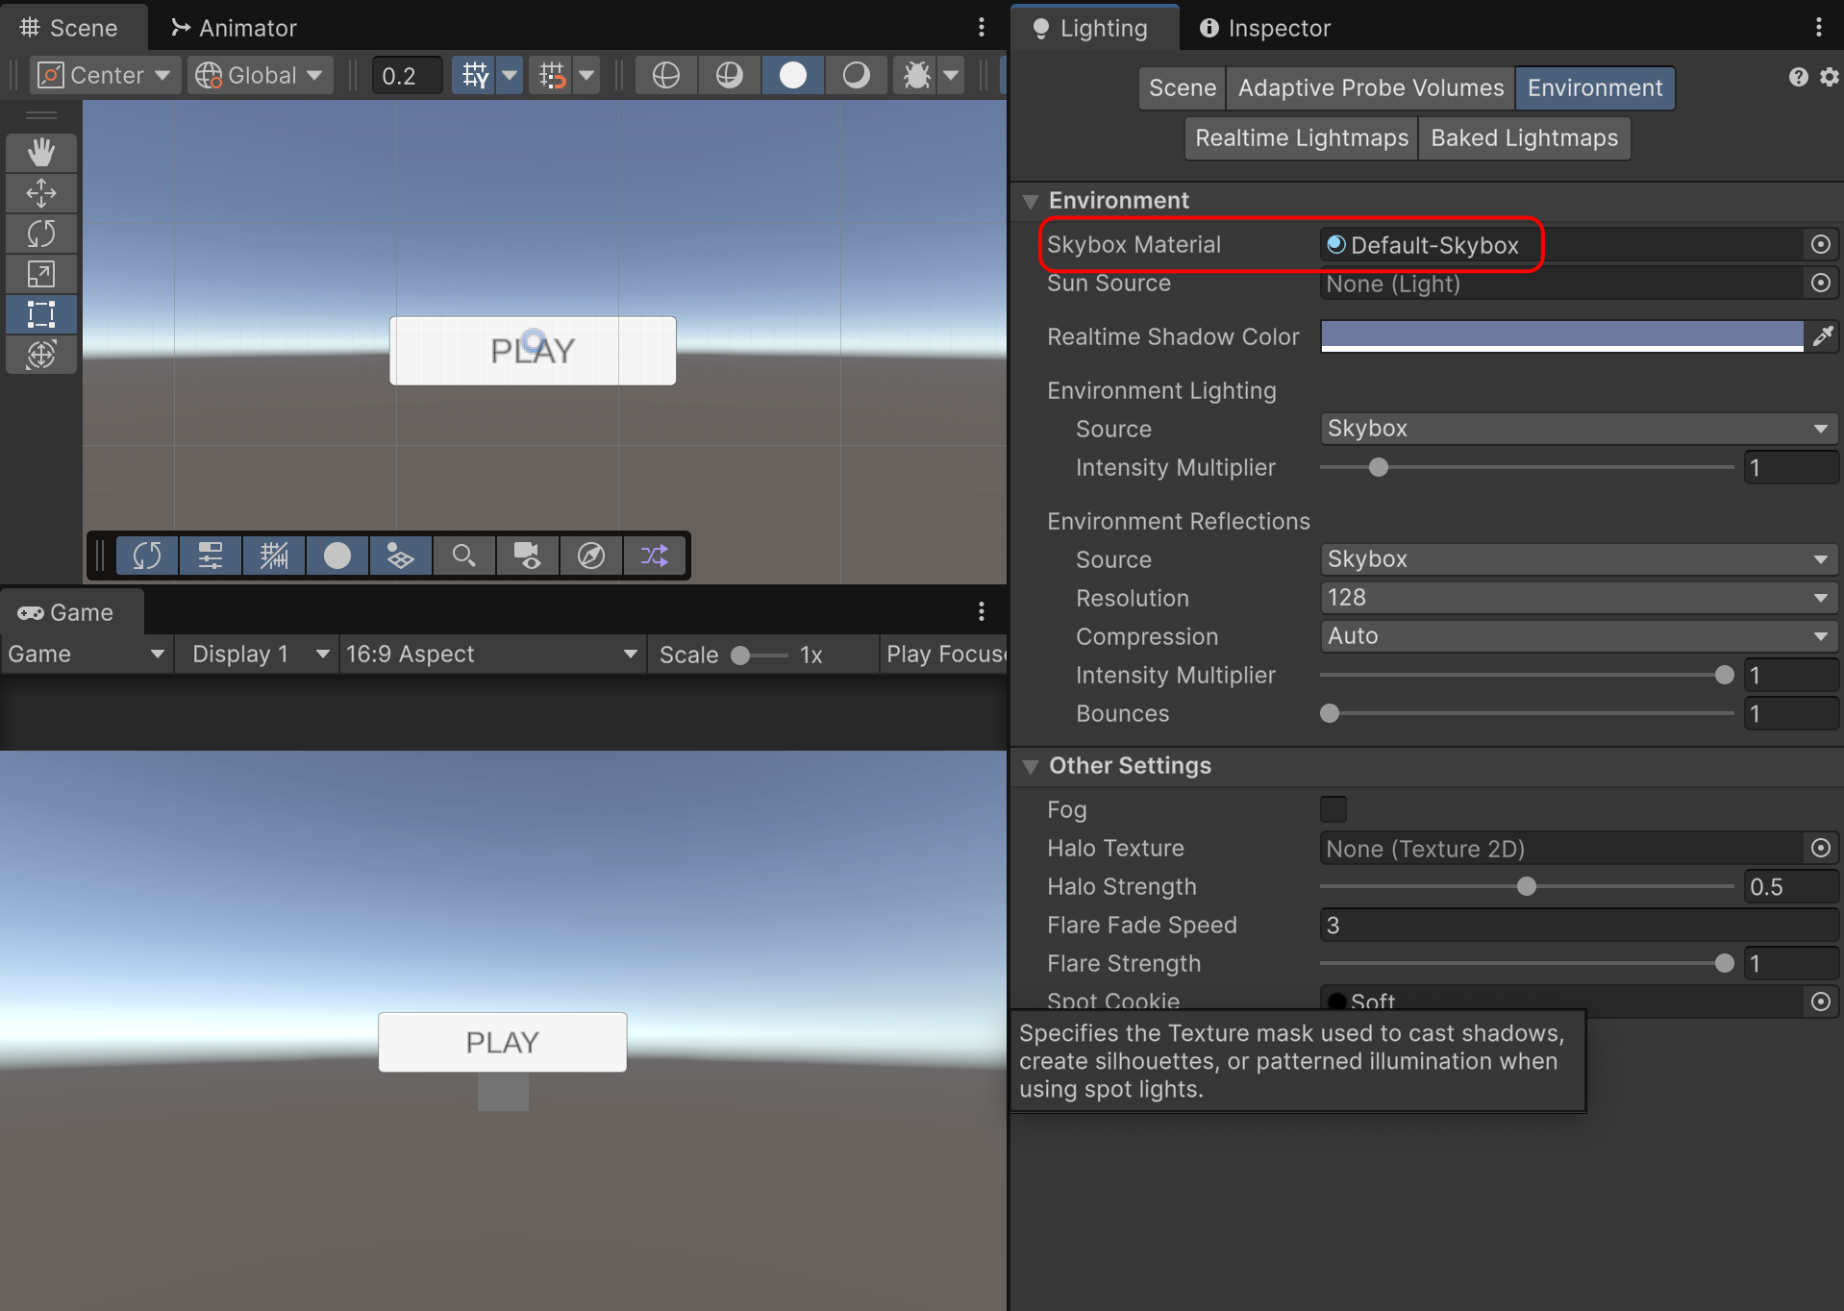This screenshot has width=1844, height=1311.
Task: Collapse the Other Settings section
Action: pyautogui.click(x=1031, y=766)
